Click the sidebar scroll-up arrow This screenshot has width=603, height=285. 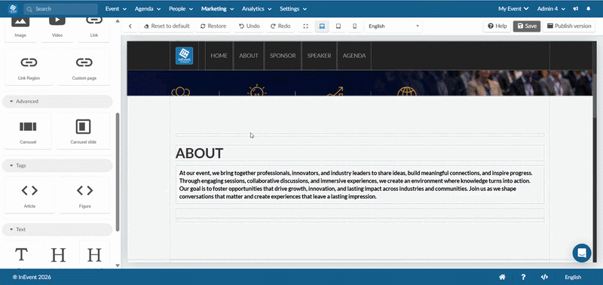point(118,21)
